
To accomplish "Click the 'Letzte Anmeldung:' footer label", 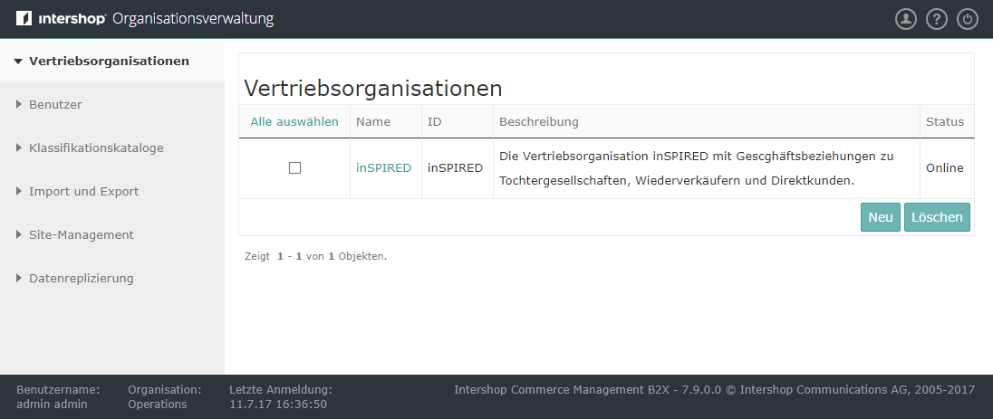I will click(281, 389).
